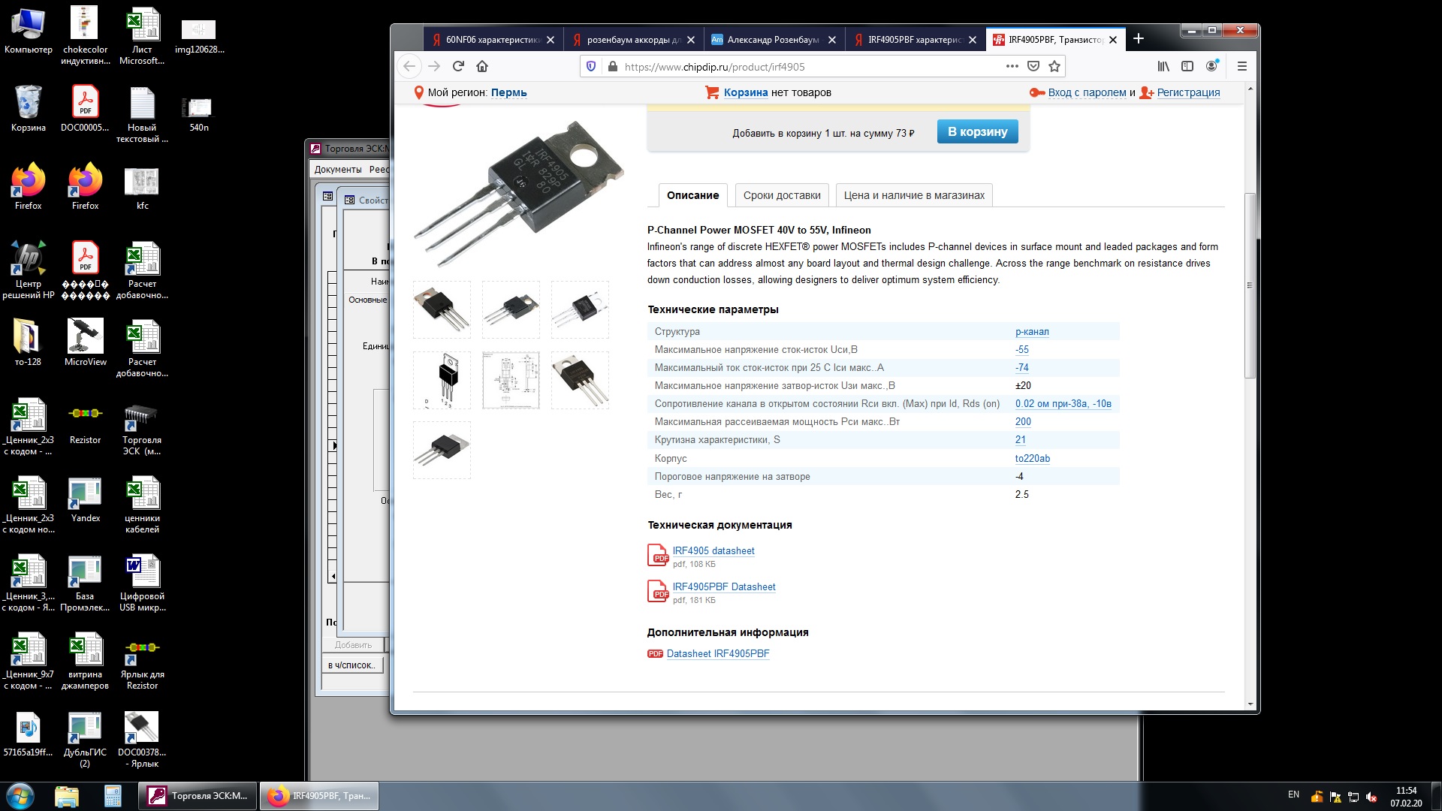Open ДубльГИС desktop shortcut
1442x811 pixels.
click(x=86, y=740)
